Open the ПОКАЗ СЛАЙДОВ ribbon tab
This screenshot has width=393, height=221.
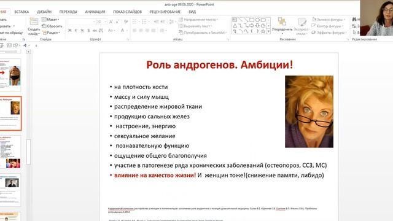[x=127, y=12]
